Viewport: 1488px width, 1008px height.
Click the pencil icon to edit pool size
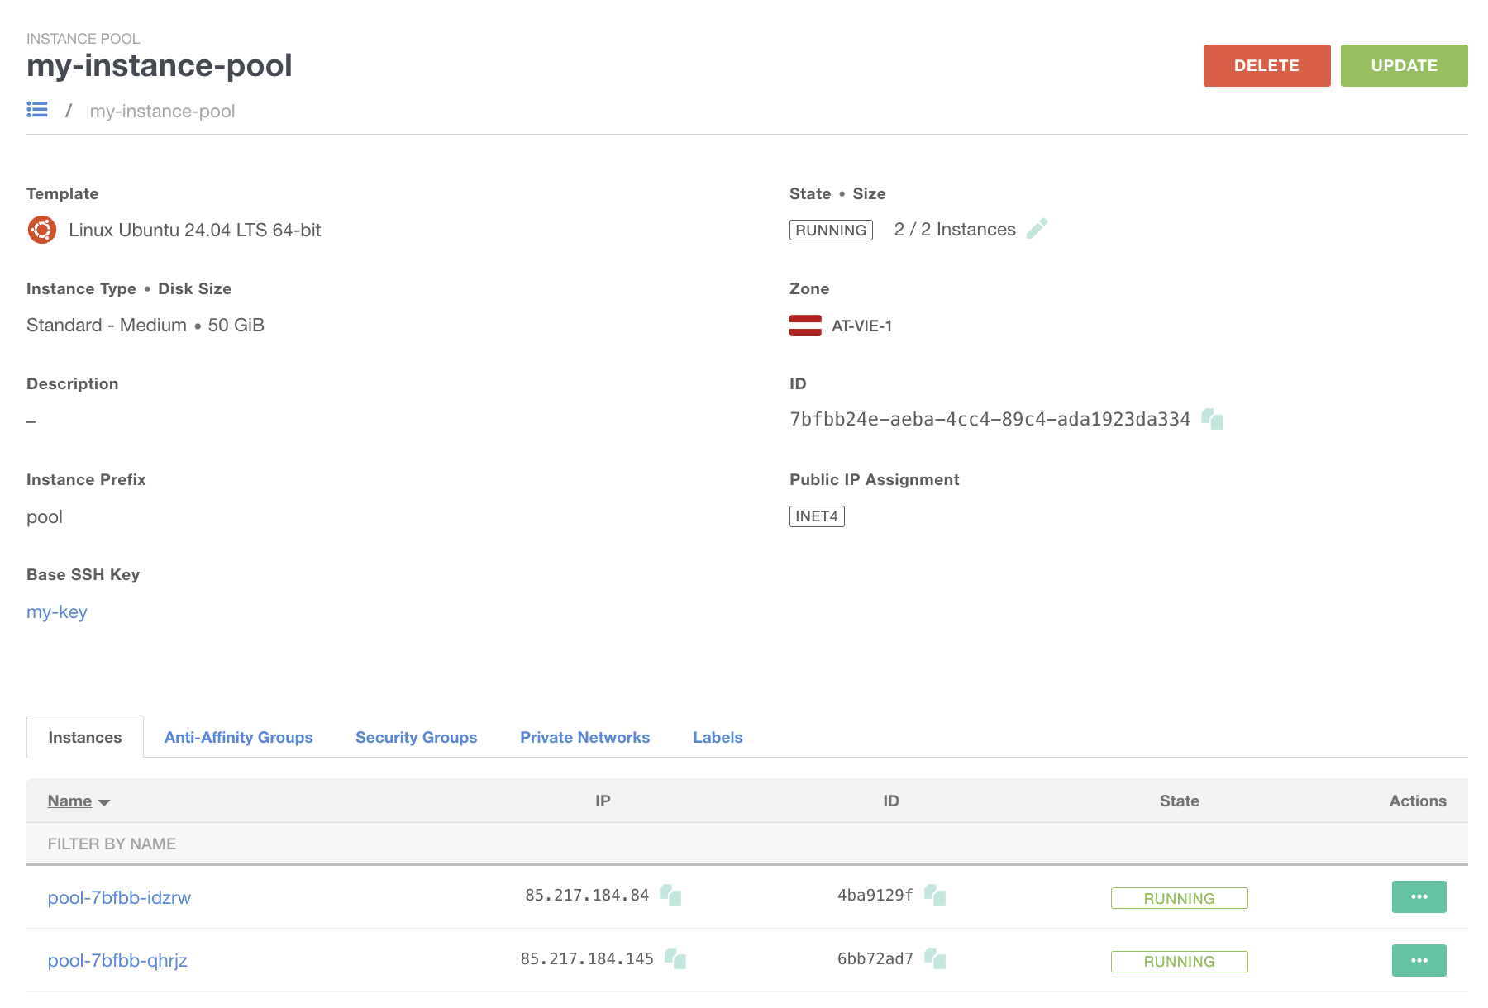[1037, 229]
